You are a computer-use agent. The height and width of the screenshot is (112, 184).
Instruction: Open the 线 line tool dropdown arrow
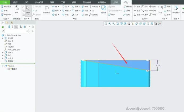pyautogui.click(x=58, y=7)
